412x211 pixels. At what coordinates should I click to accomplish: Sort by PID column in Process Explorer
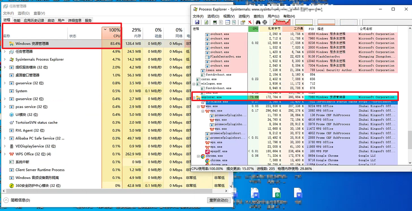310,29
